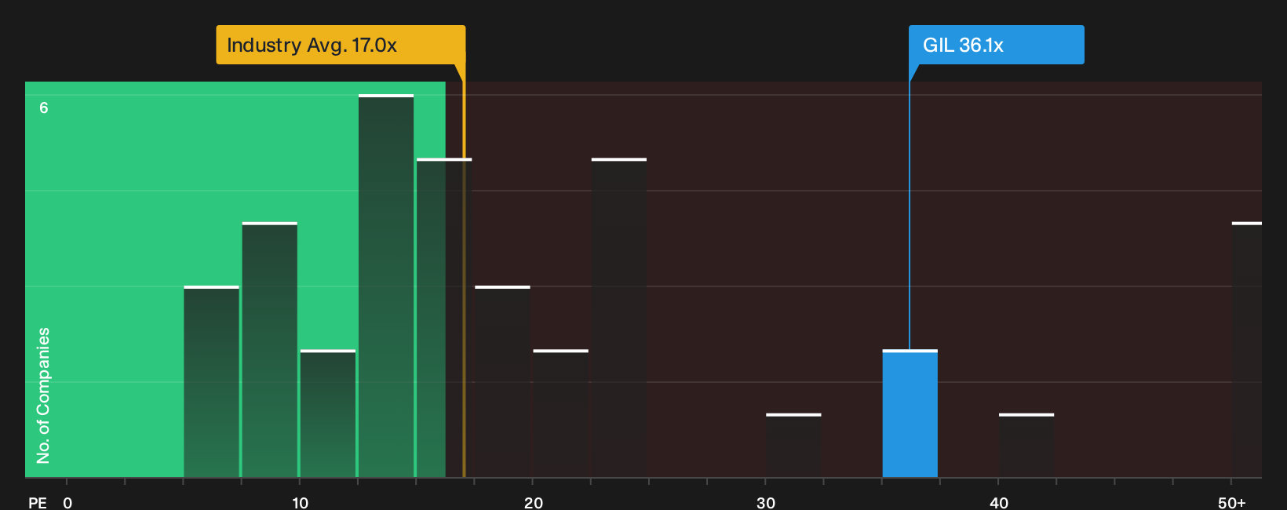Click the No. of Companies axis title
This screenshot has height=510, width=1287.
tap(43, 395)
